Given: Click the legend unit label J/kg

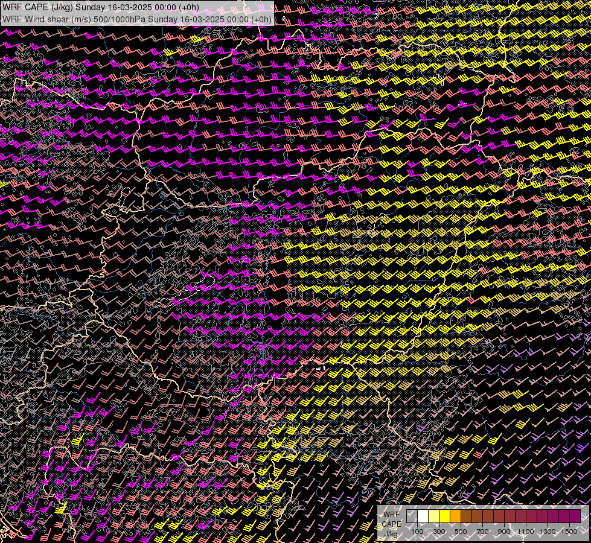Looking at the screenshot, I should point(391,534).
